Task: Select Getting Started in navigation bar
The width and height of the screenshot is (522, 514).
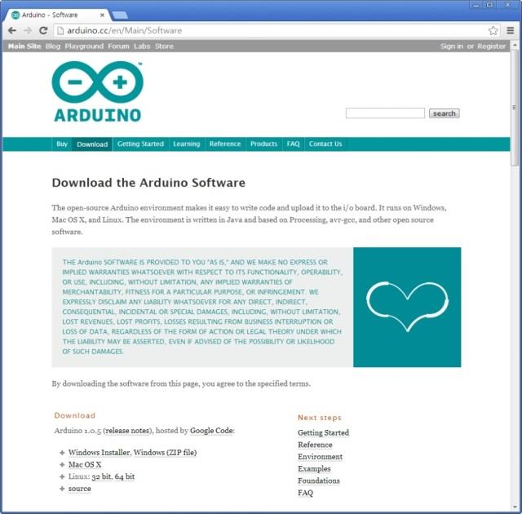Action: point(140,144)
